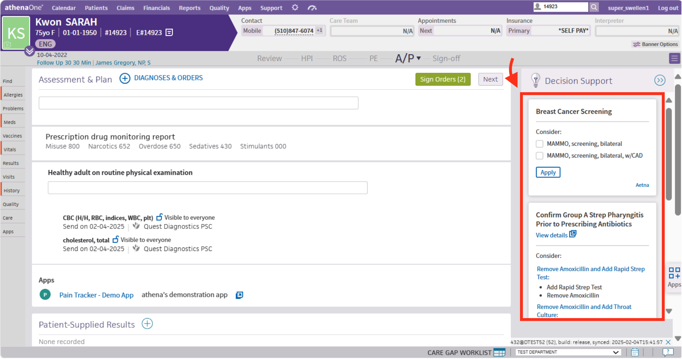Click the calendar icon in bottom bar
This screenshot has width=682, height=359.
(635, 352)
